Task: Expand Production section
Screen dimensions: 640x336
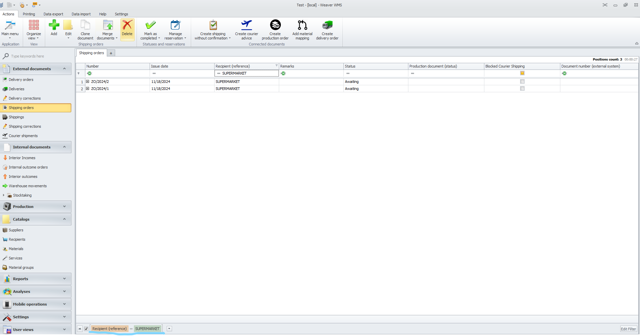Action: (x=65, y=206)
